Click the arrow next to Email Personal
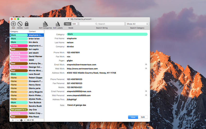Image resolution: width=206 pixels, height=129 pixels. 146,91
